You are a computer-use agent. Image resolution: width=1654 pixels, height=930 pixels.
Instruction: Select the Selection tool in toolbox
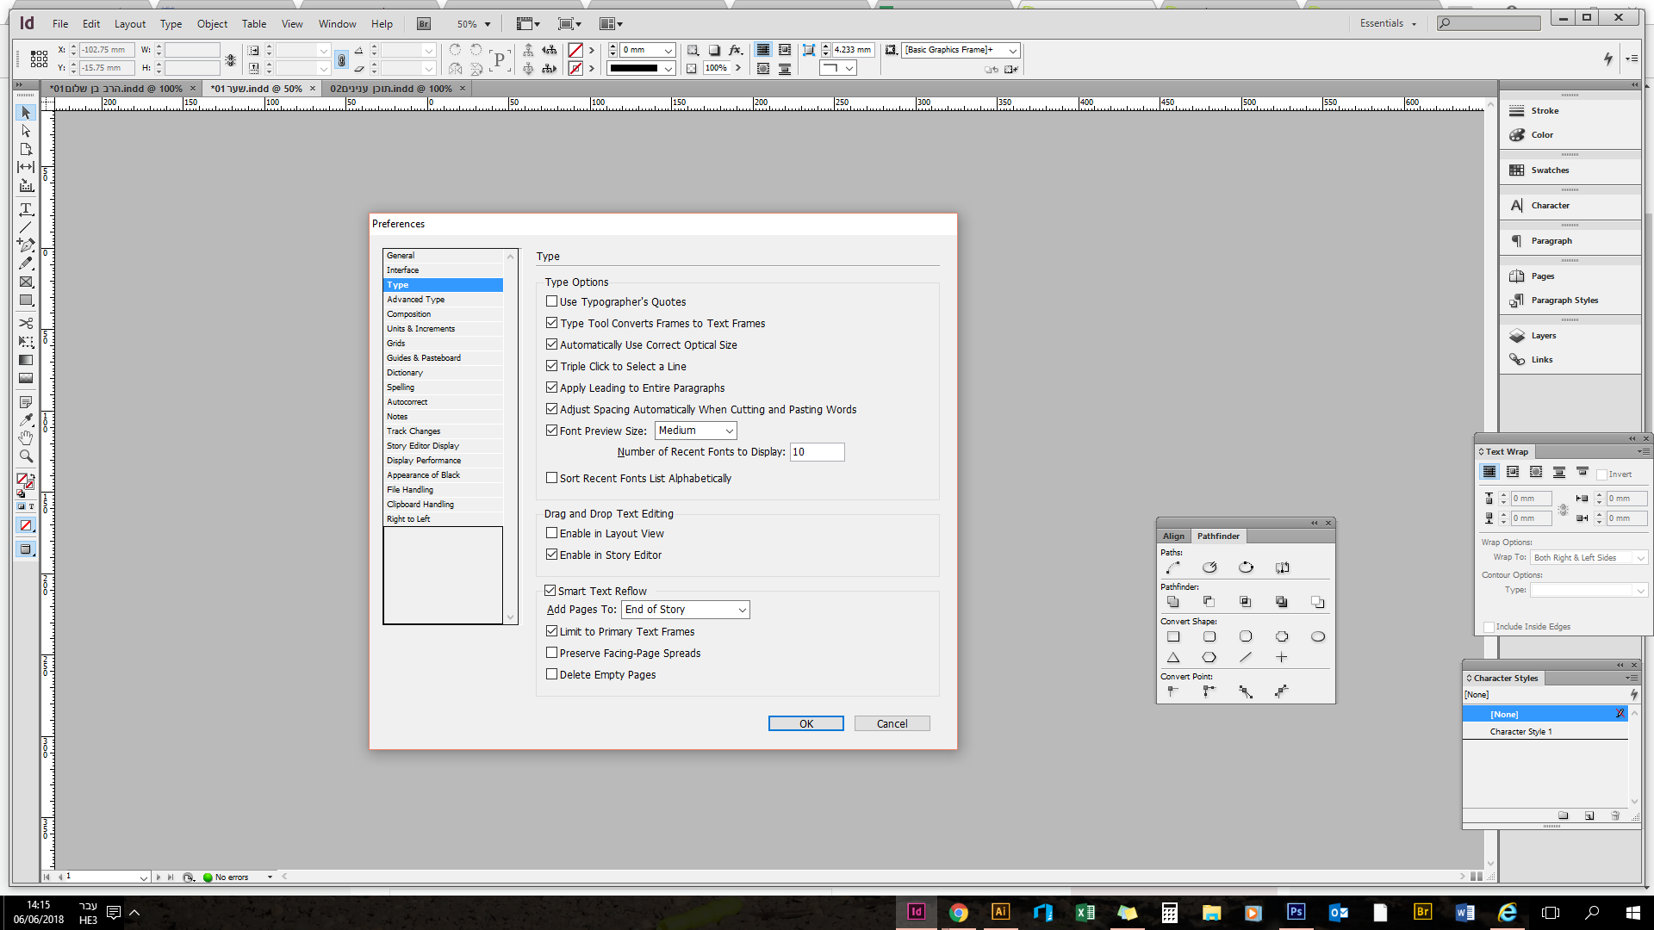pyautogui.click(x=26, y=113)
